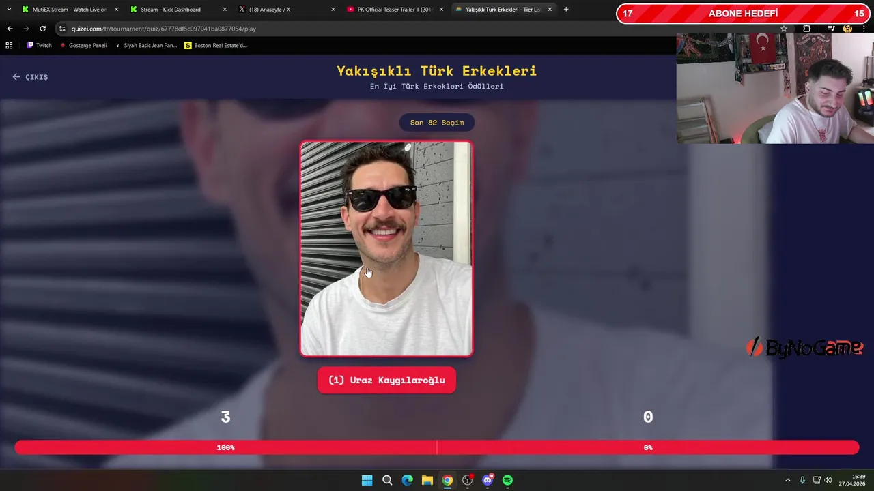This screenshot has height=491, width=874.
Task: Exit the quiz via ÇIKIŞ
Action: (30, 77)
